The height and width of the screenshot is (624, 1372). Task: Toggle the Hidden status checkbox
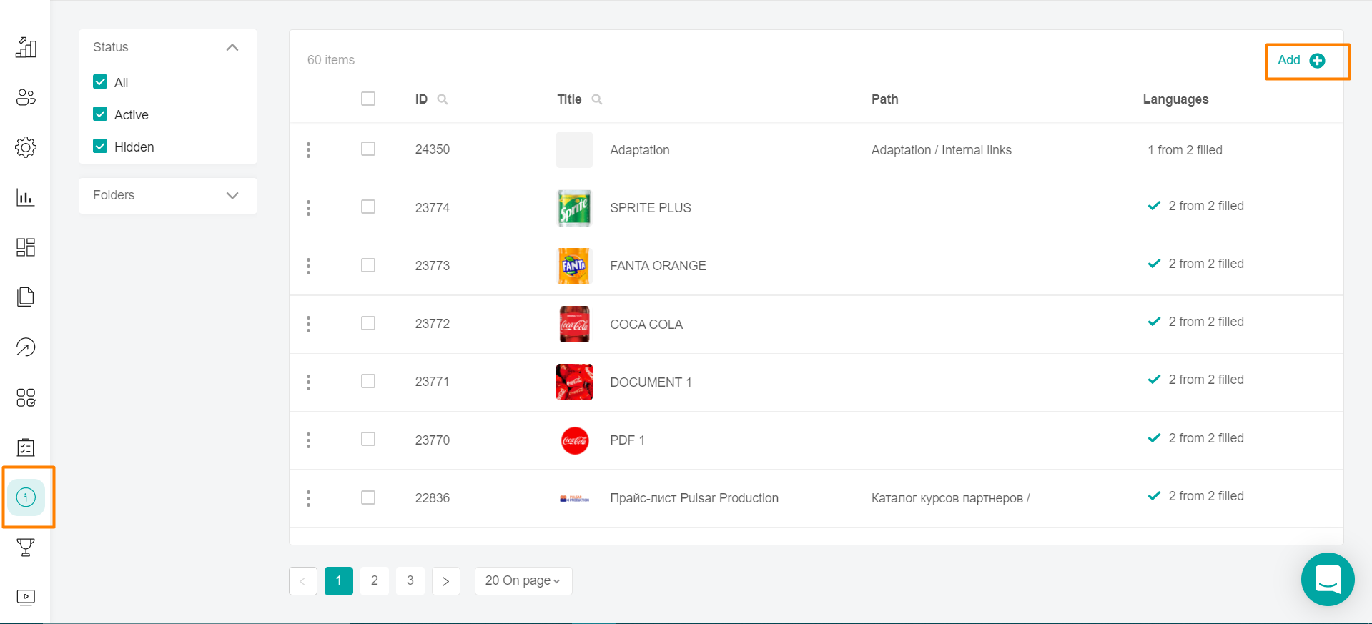100,147
